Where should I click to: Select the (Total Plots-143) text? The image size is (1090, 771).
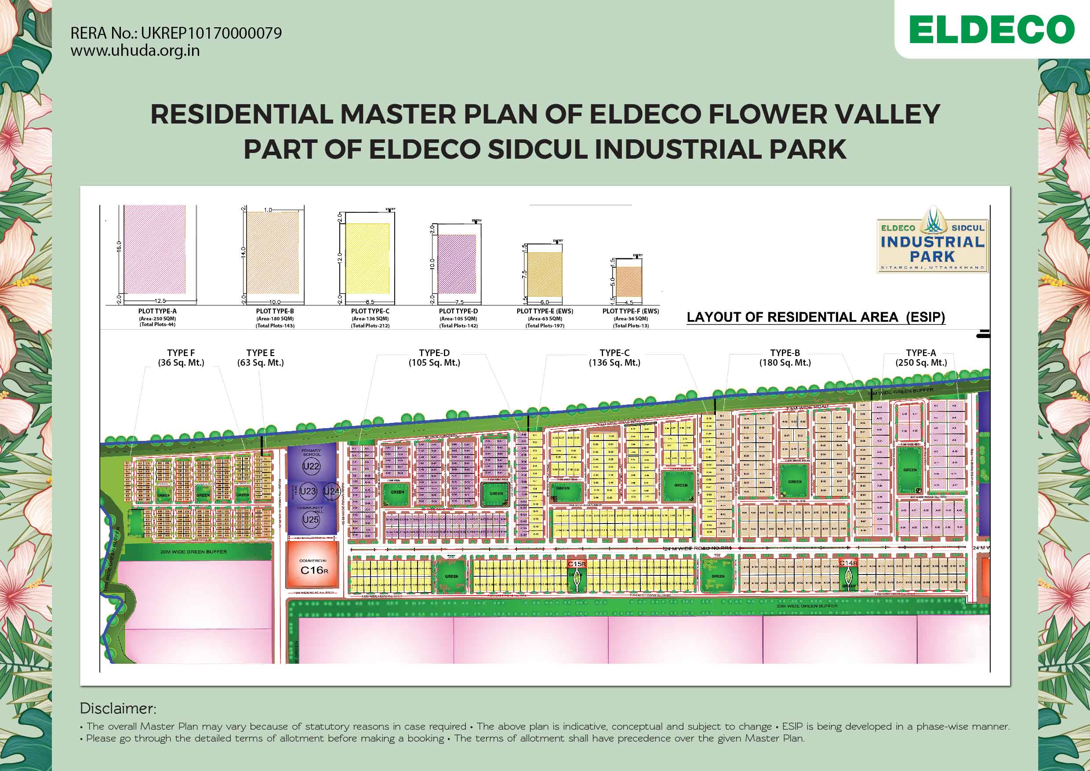(275, 326)
